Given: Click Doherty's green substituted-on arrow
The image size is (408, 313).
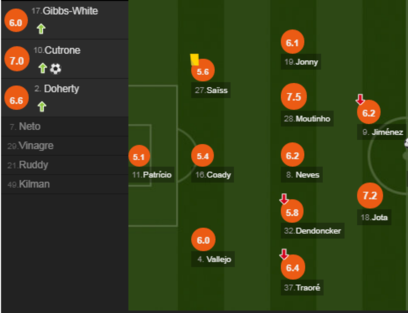Looking at the screenshot, I should click(x=42, y=106).
